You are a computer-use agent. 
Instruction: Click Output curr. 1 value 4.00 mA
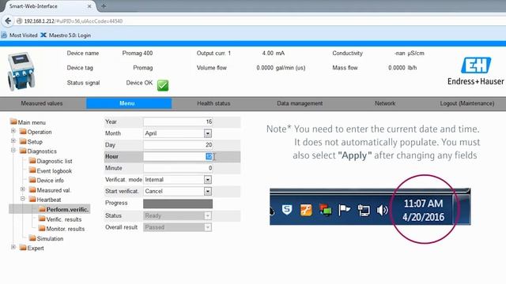[274, 53]
